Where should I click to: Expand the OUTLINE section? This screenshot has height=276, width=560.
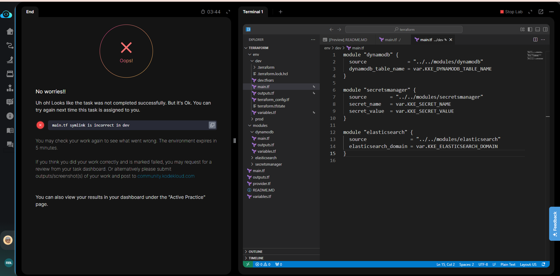point(255,252)
